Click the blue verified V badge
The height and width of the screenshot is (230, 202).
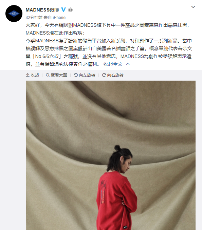tap(63, 10)
